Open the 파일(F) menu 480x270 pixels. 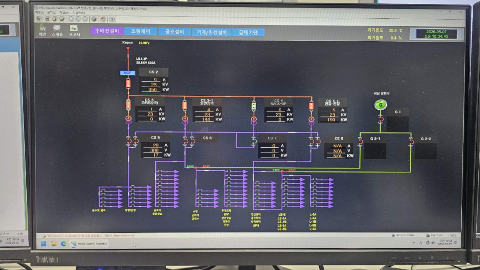pos(39,13)
